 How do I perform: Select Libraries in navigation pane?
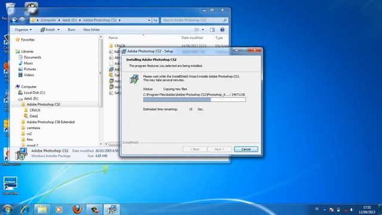[27, 51]
